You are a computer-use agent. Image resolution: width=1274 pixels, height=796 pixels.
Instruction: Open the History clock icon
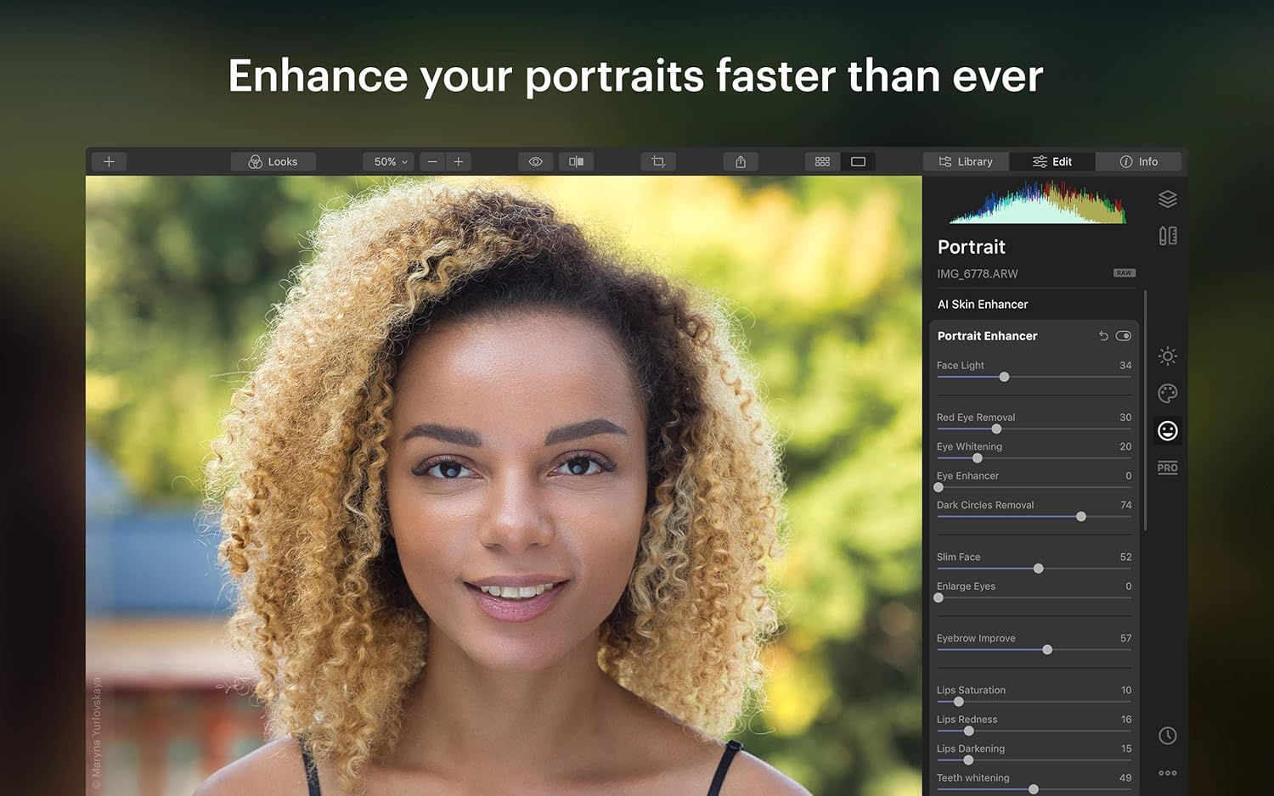[x=1168, y=736]
